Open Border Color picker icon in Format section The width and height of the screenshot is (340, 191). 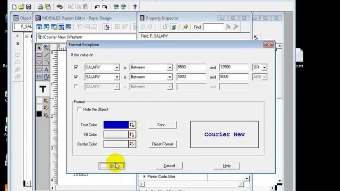point(132,144)
